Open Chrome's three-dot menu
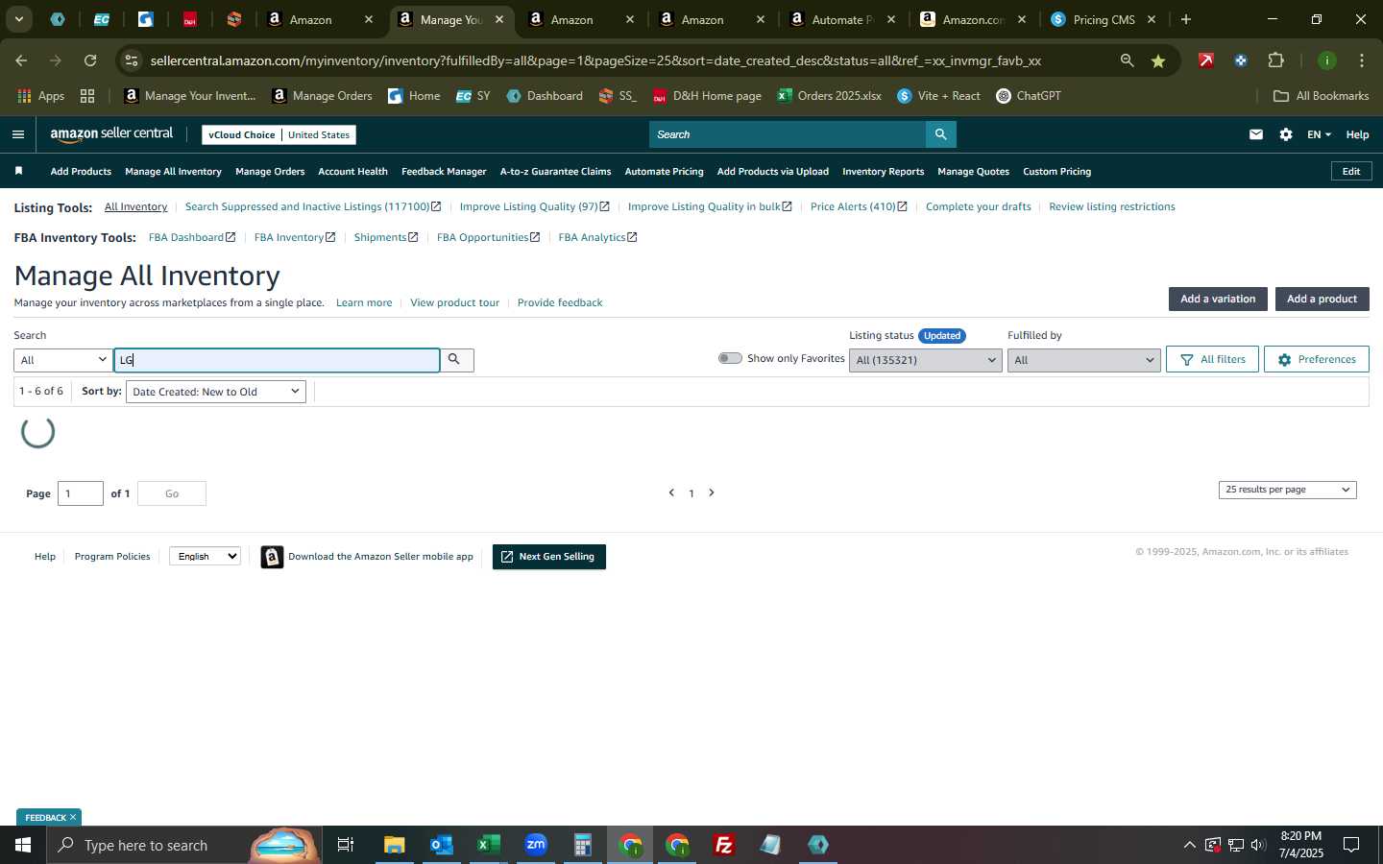This screenshot has width=1383, height=864. 1362,60
